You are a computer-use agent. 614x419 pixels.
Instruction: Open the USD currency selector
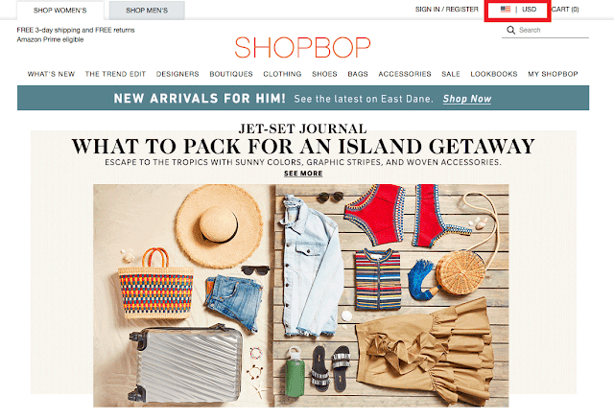(x=529, y=9)
